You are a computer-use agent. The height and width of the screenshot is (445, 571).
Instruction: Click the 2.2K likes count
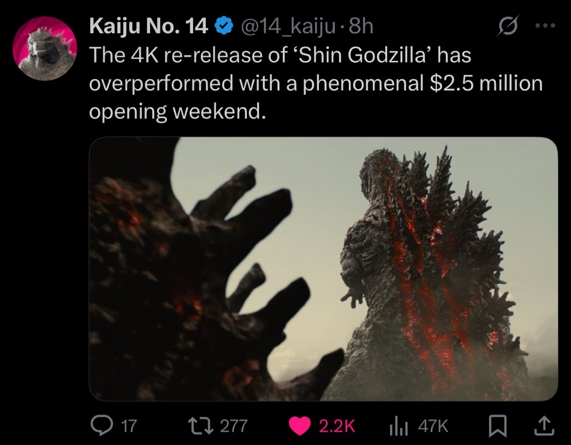337,425
